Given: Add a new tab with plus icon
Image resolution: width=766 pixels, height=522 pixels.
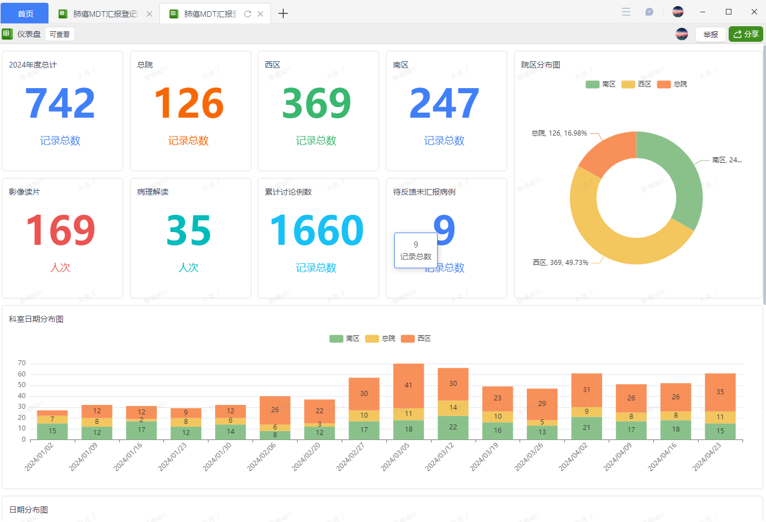Looking at the screenshot, I should (x=283, y=13).
